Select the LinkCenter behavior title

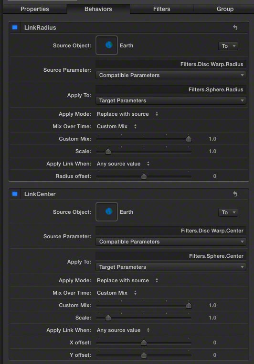tap(40, 194)
